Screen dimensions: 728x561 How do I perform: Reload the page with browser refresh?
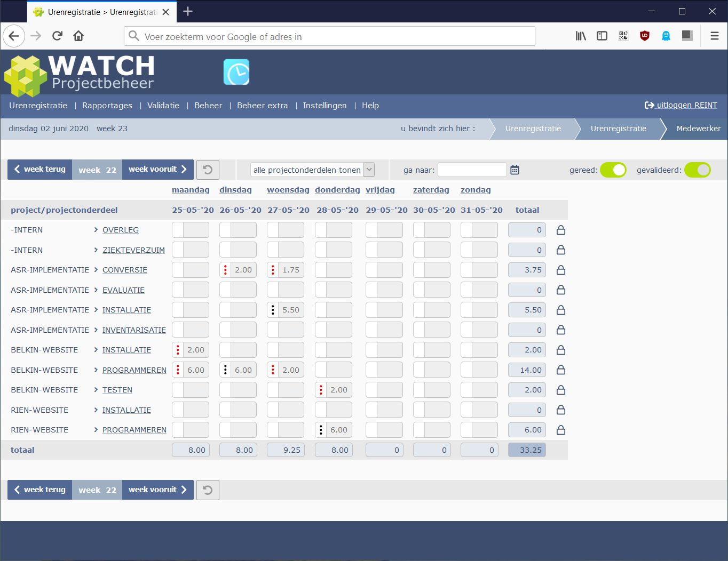[57, 36]
